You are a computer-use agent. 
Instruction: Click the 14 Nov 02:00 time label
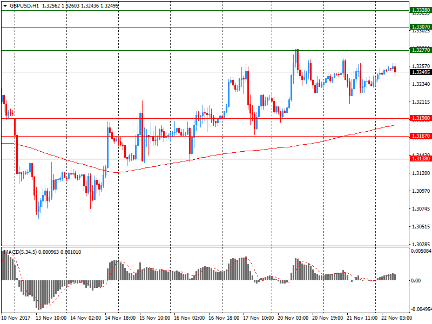(86, 318)
